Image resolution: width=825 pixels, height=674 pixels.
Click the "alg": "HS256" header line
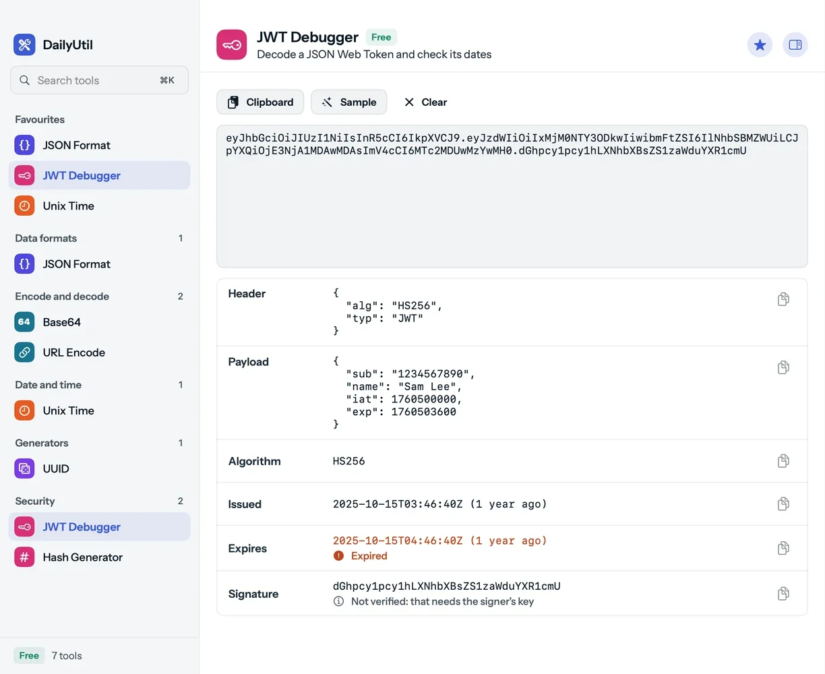pos(394,305)
